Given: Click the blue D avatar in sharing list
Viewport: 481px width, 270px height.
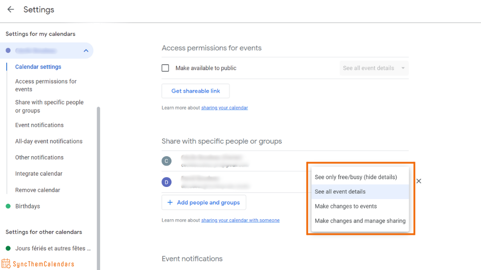Looking at the screenshot, I should click(167, 182).
